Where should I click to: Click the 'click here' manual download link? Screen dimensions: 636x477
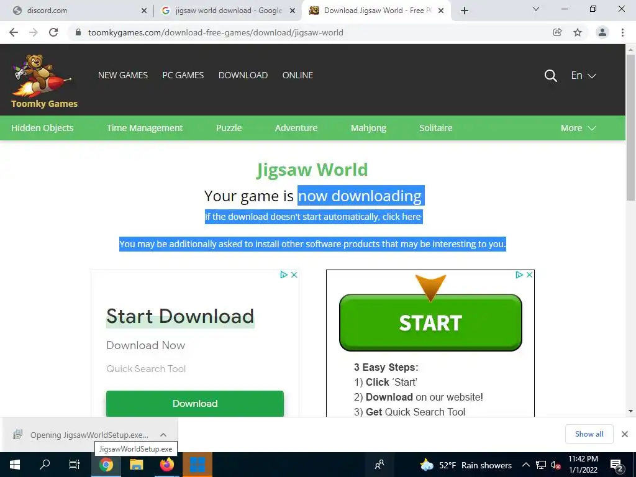click(401, 217)
